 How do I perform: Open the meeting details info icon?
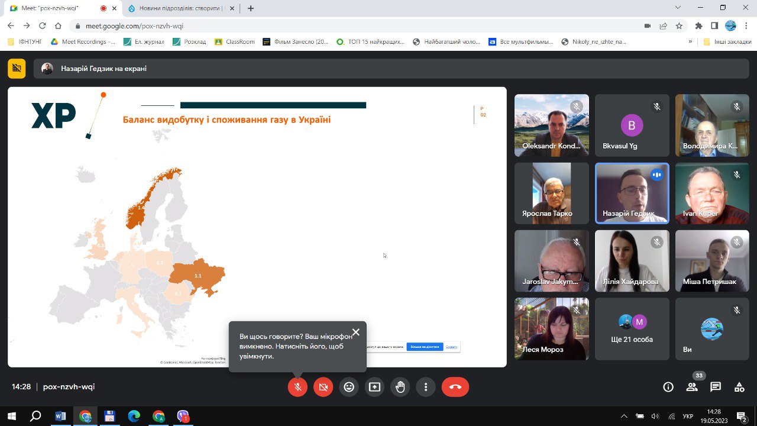[x=668, y=387]
